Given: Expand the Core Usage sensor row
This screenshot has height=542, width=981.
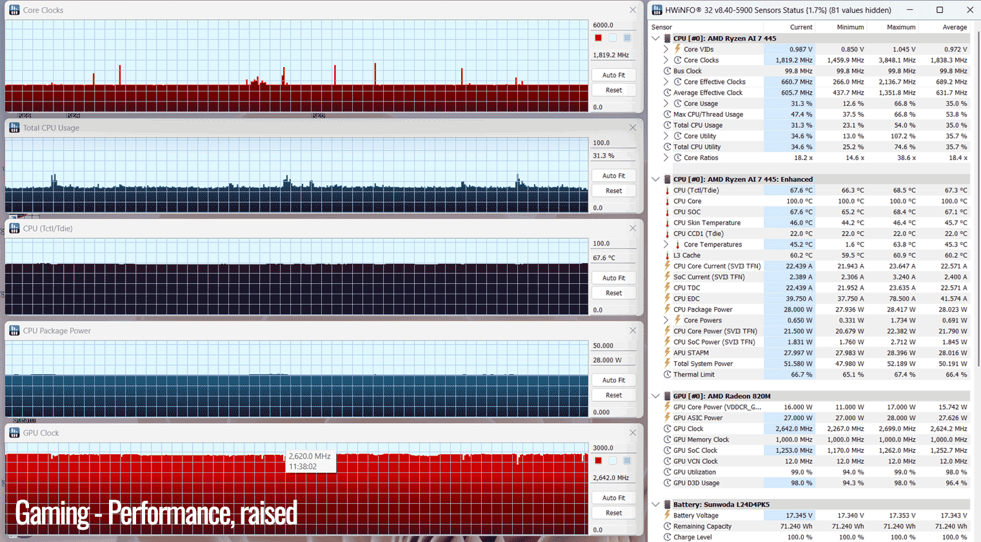Looking at the screenshot, I should pos(666,103).
